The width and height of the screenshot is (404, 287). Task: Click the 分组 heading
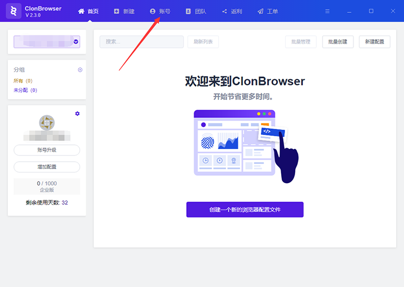coord(19,70)
